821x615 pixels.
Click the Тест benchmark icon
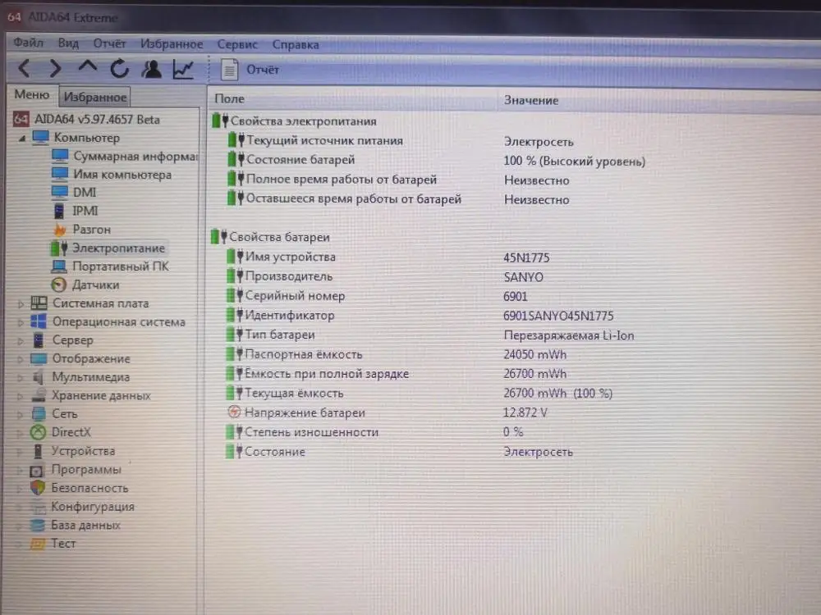pyautogui.click(x=37, y=544)
